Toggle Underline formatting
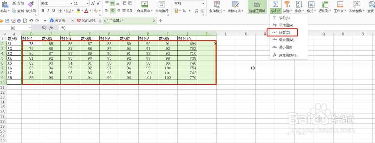Screen dimensions: 375x143 coord(54,11)
